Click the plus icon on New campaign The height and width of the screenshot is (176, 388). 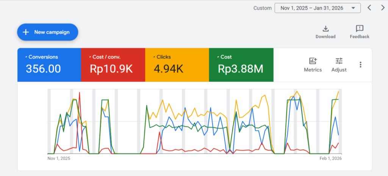(x=26, y=32)
